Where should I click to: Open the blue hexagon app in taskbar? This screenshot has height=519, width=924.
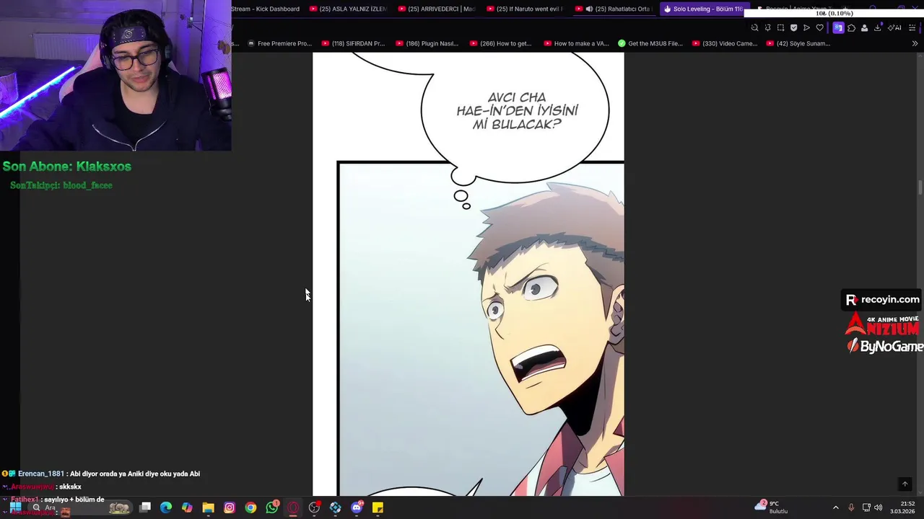coord(336,507)
